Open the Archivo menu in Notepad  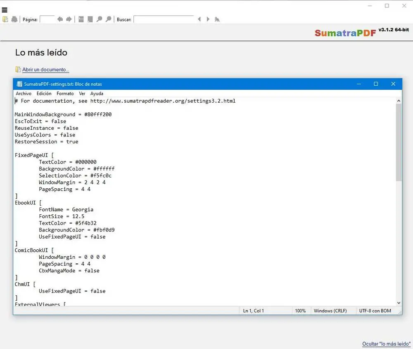(x=24, y=94)
